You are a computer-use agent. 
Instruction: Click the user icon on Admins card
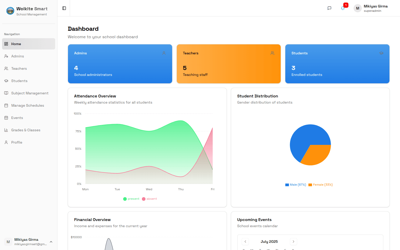(x=164, y=53)
